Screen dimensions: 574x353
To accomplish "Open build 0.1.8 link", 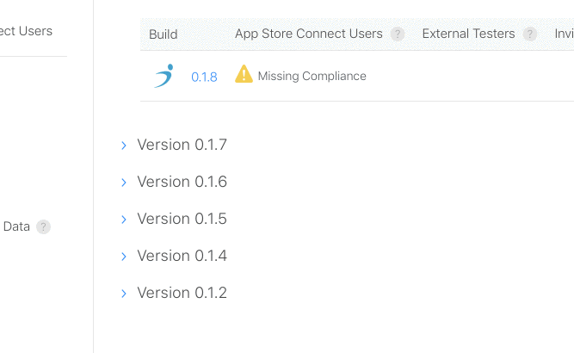I will coord(204,77).
